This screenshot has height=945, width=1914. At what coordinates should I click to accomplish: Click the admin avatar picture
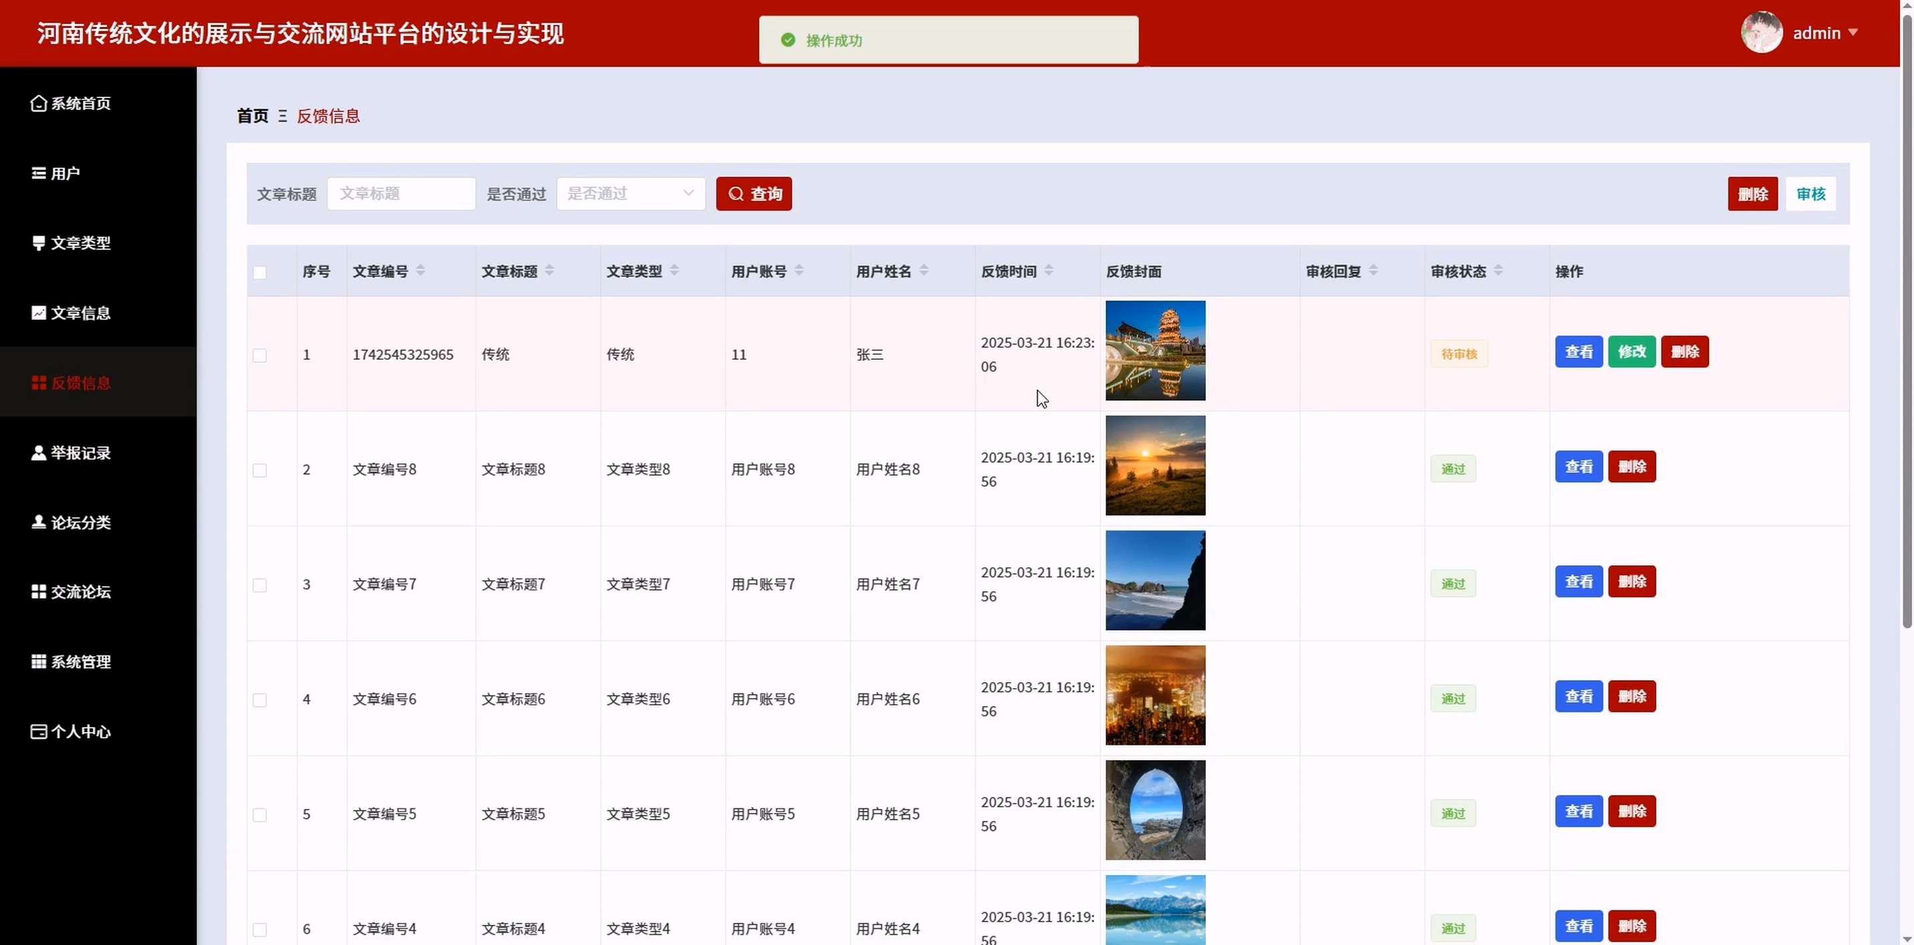1761,33
